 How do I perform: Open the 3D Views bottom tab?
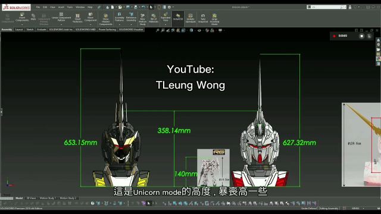31,198
